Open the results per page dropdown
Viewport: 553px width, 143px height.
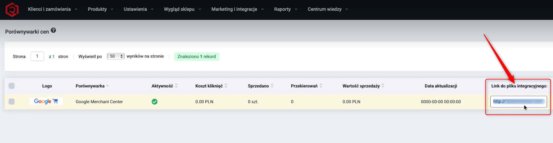pyautogui.click(x=116, y=57)
